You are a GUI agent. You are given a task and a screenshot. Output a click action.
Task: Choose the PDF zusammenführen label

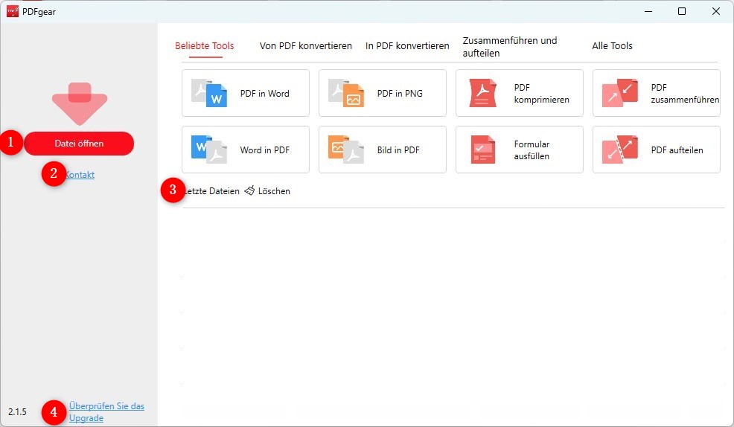[685, 94]
